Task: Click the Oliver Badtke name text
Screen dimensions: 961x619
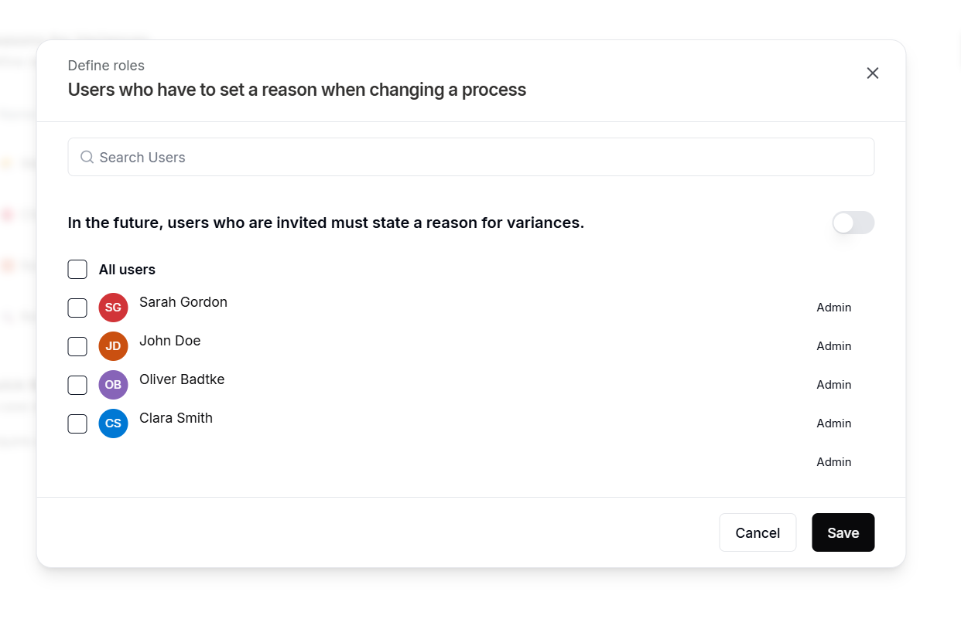Action: tap(182, 379)
